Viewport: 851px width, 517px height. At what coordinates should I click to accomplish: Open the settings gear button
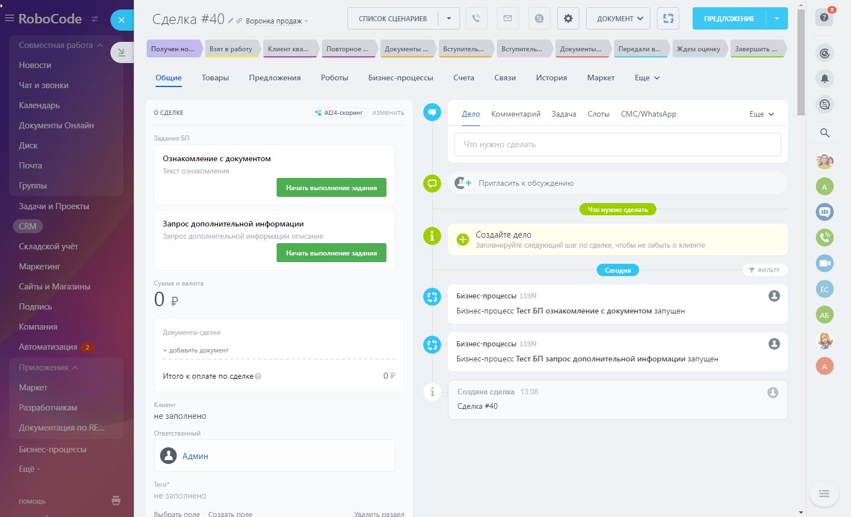click(x=568, y=18)
